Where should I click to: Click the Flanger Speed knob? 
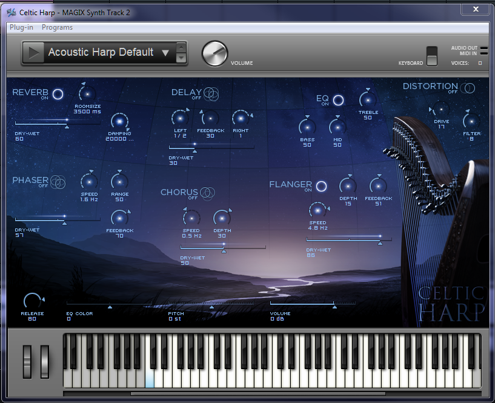click(318, 210)
